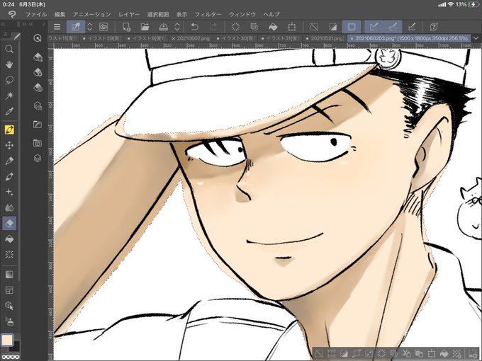Open the レイヤー menu

click(129, 14)
